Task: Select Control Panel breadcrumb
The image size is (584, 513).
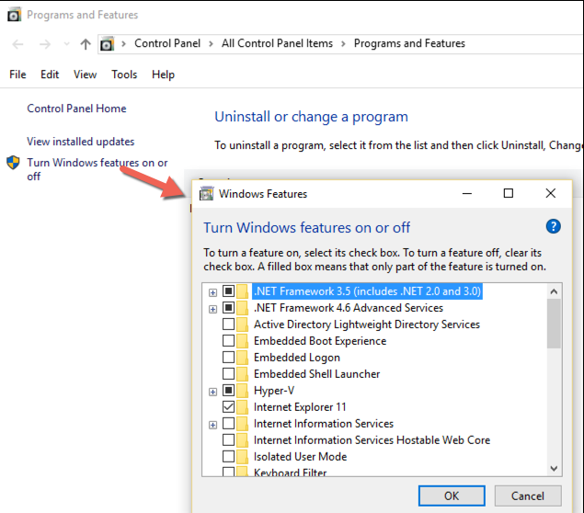Action: point(167,43)
